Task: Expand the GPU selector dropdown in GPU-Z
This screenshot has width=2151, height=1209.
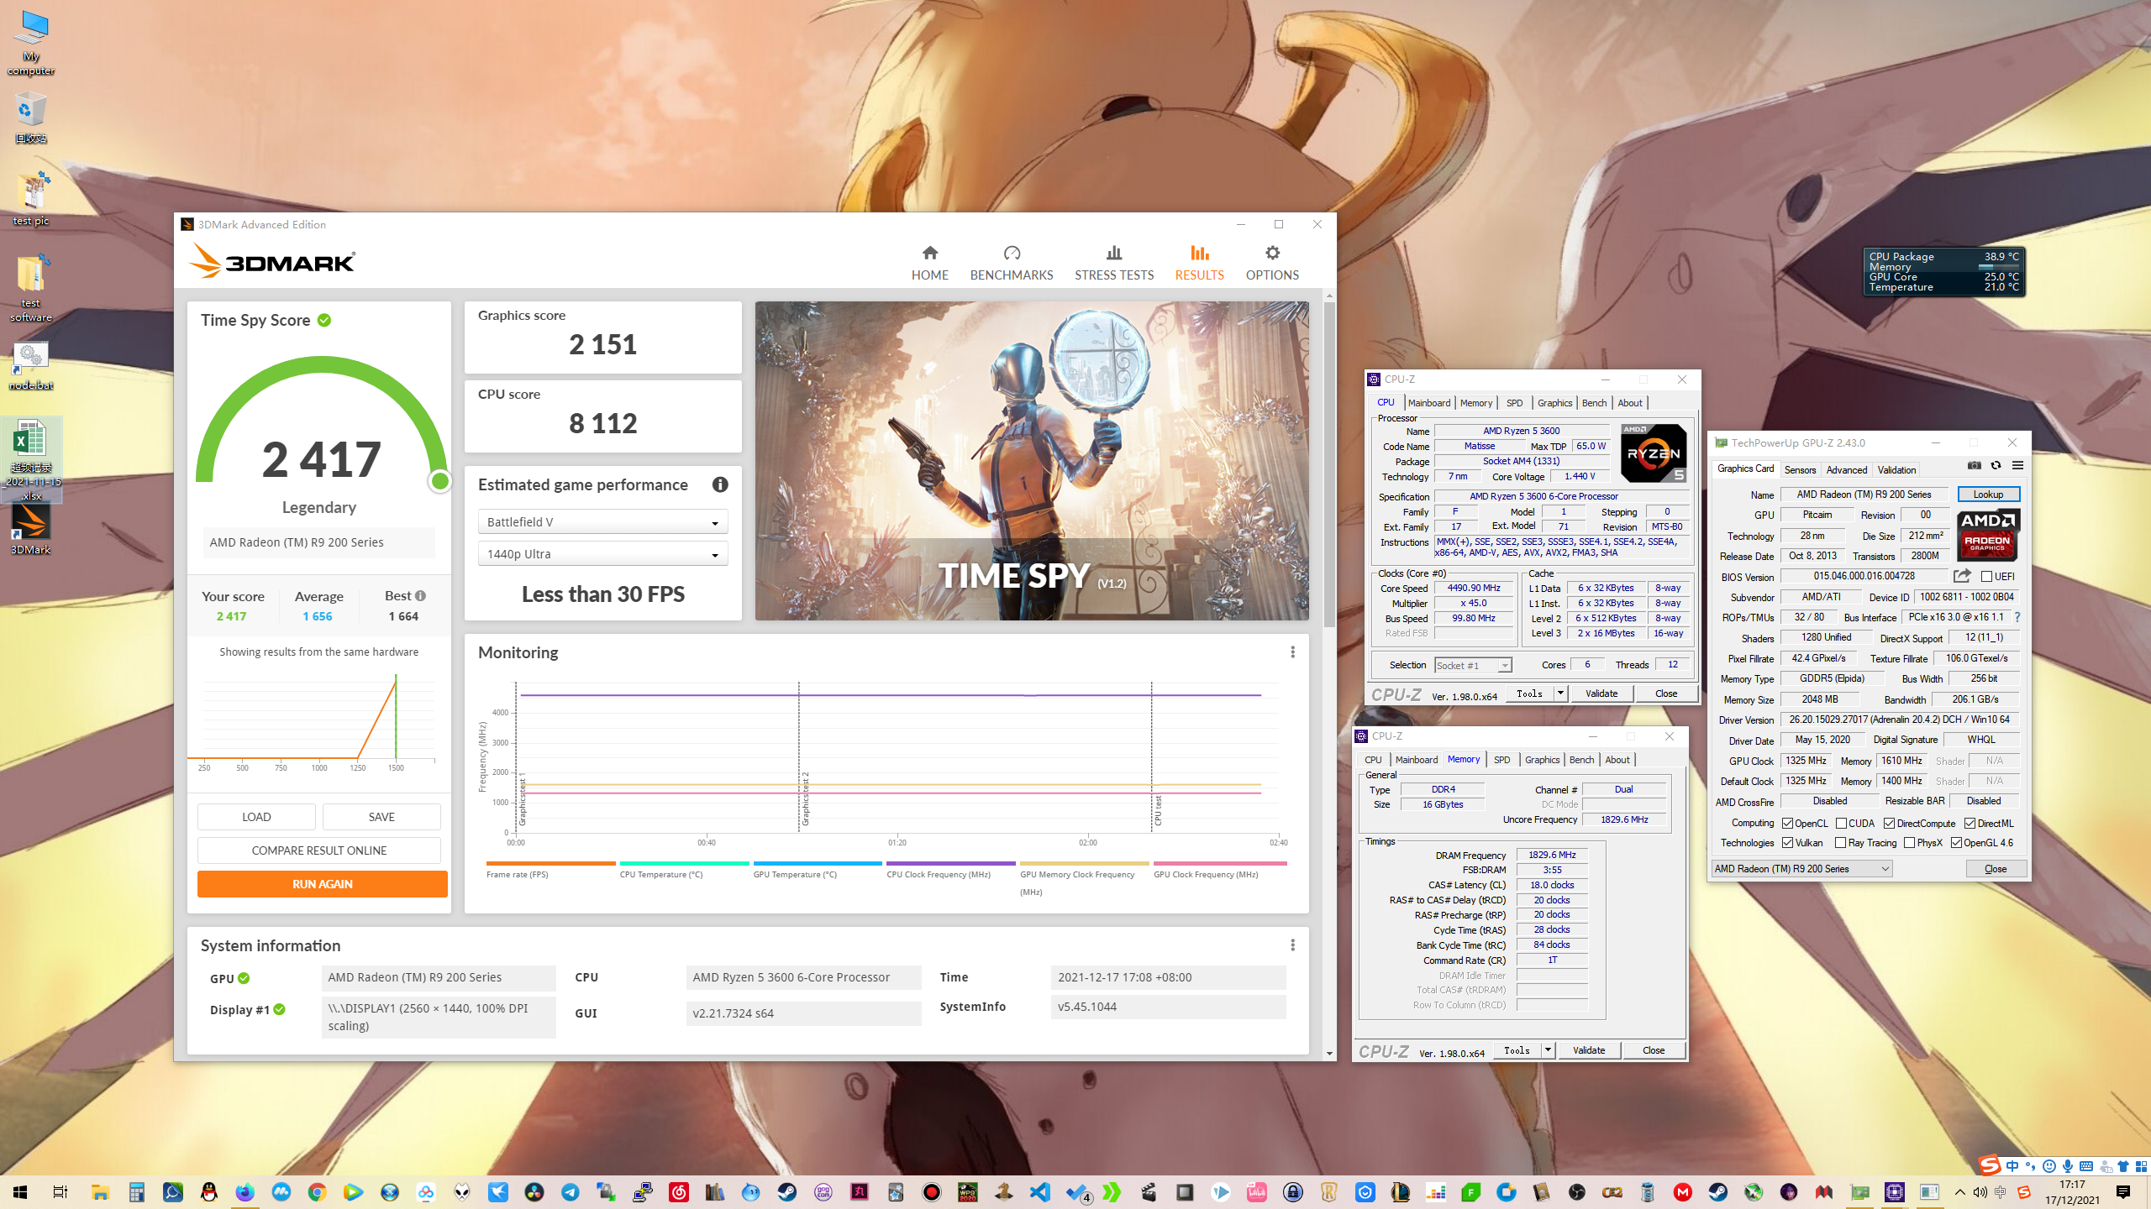Action: [x=1801, y=869]
